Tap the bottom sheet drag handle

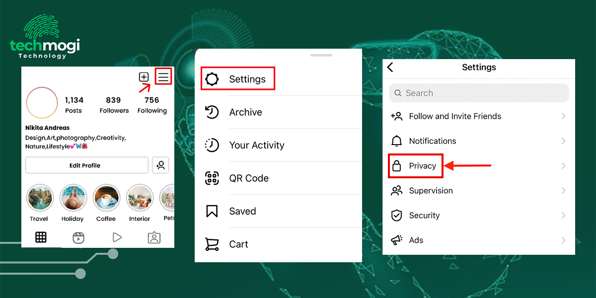(321, 55)
